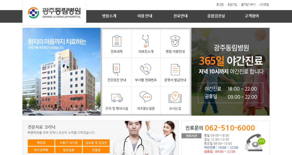This screenshot has width=292, height=155.
Task: Open the 회원가입 link
Action: pyautogui.click(x=232, y=4)
